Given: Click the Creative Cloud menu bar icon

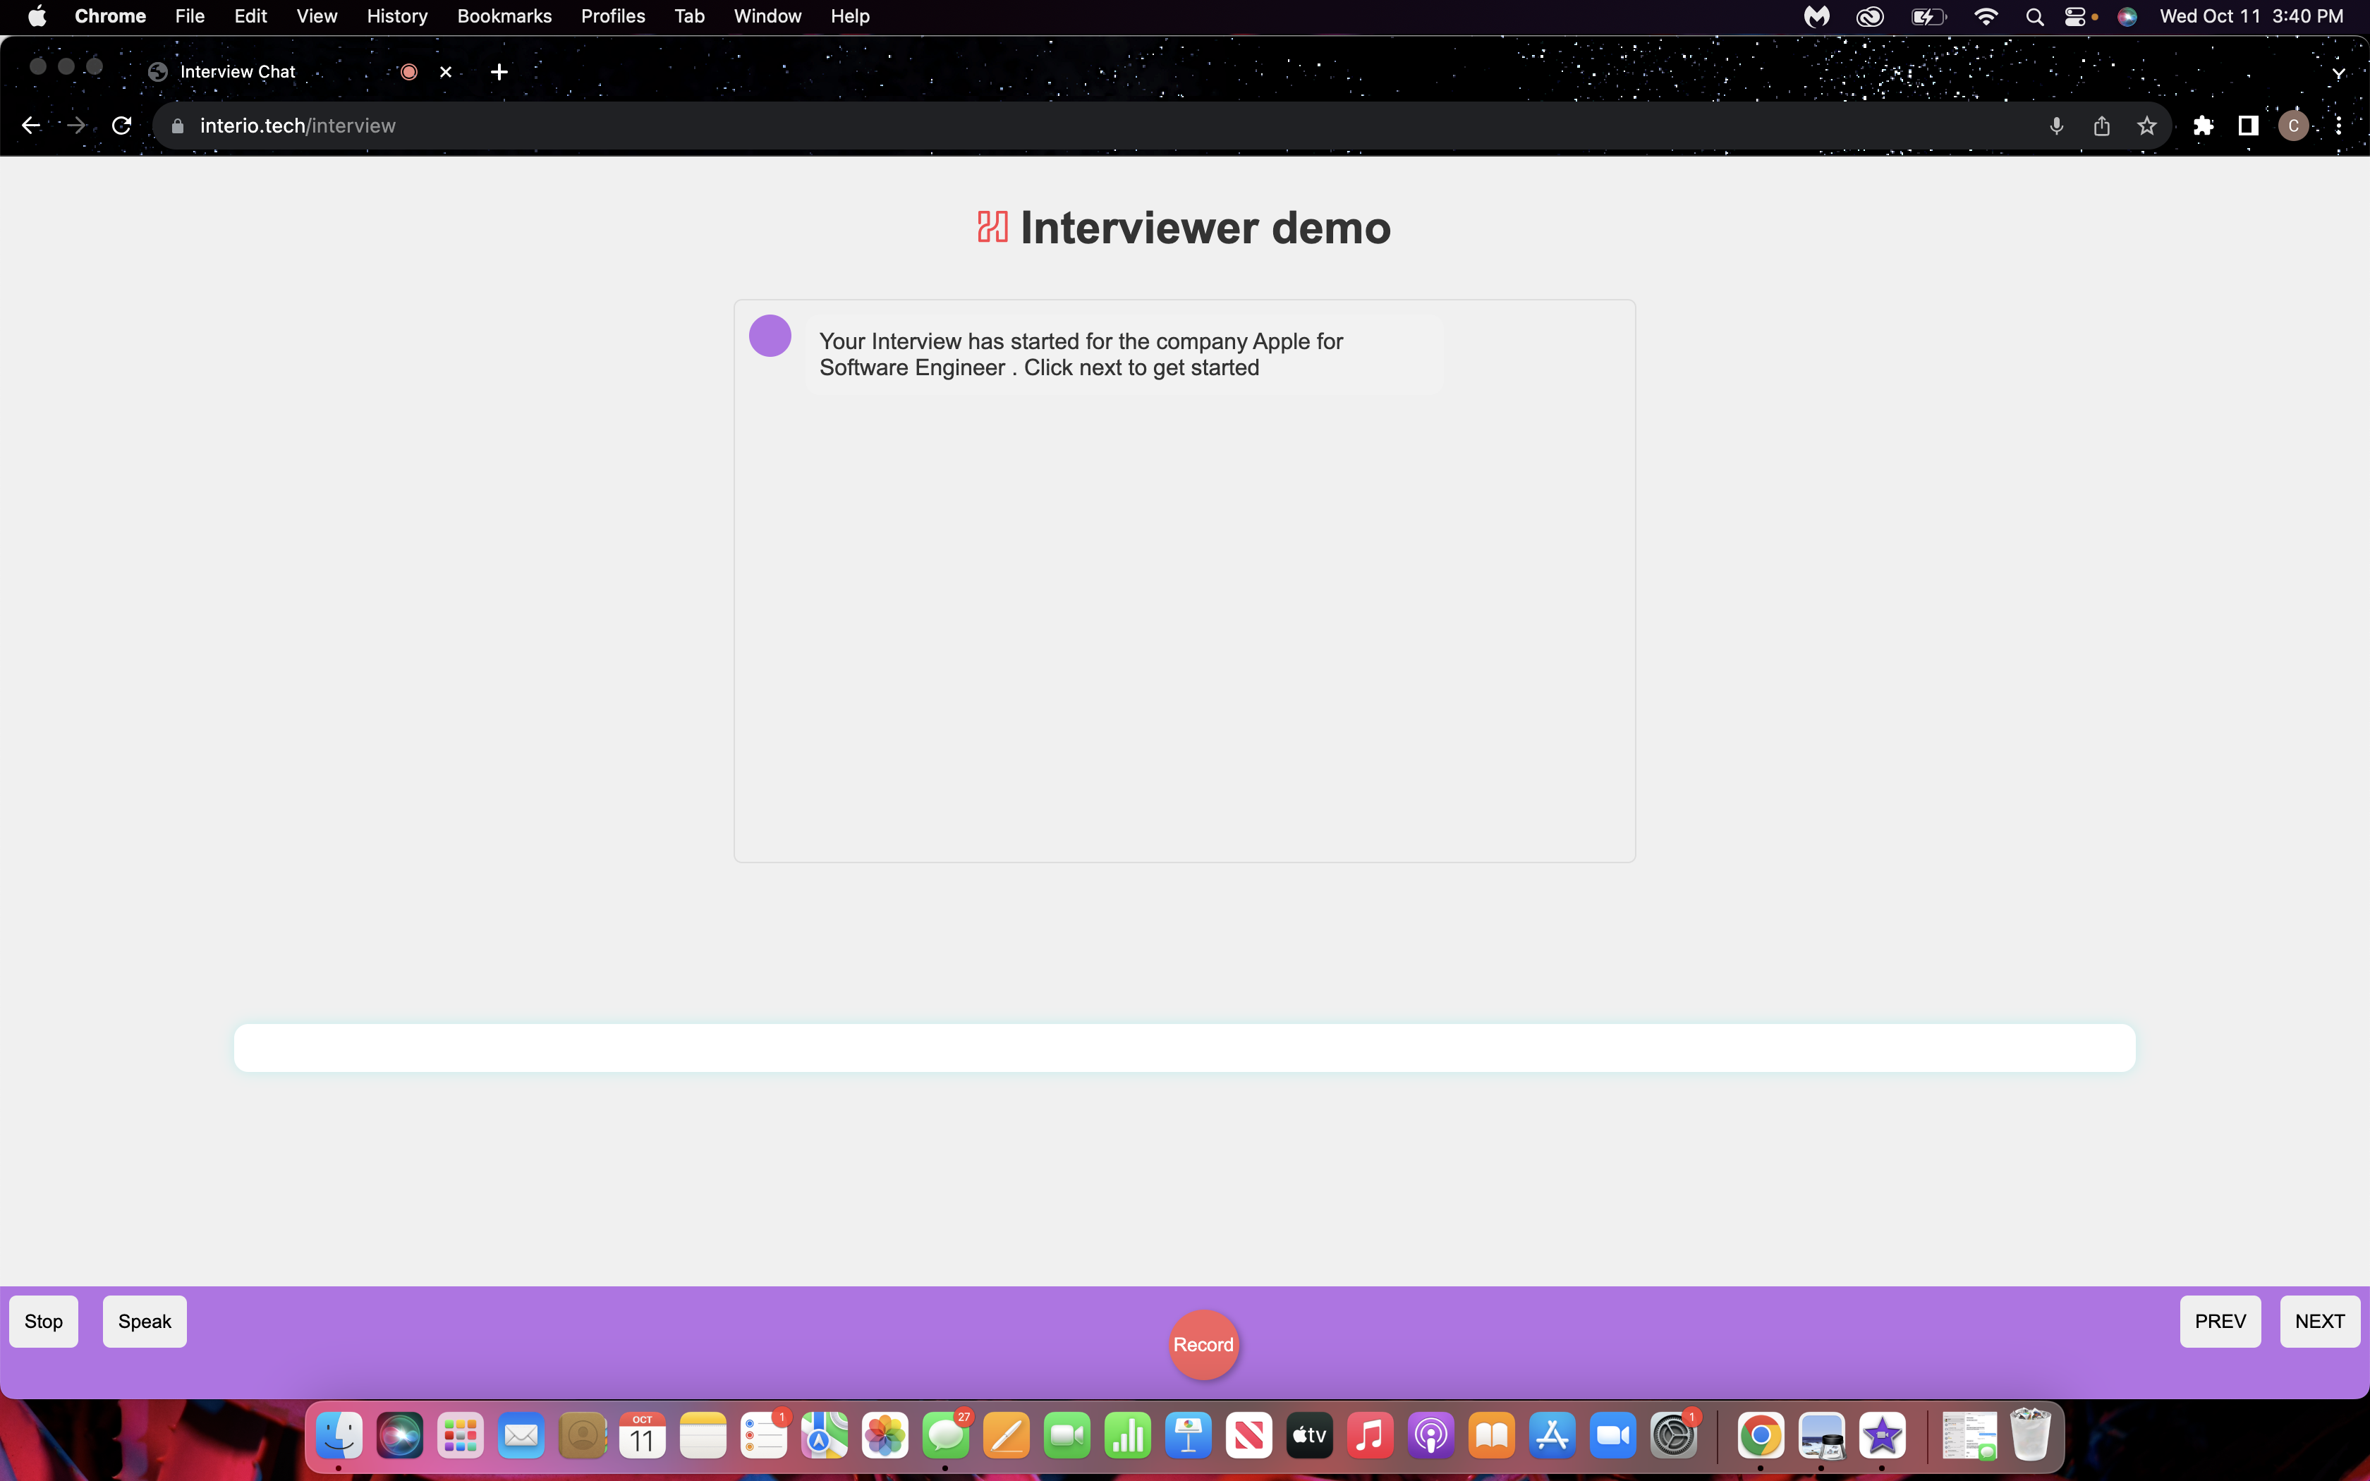Looking at the screenshot, I should 1870,16.
